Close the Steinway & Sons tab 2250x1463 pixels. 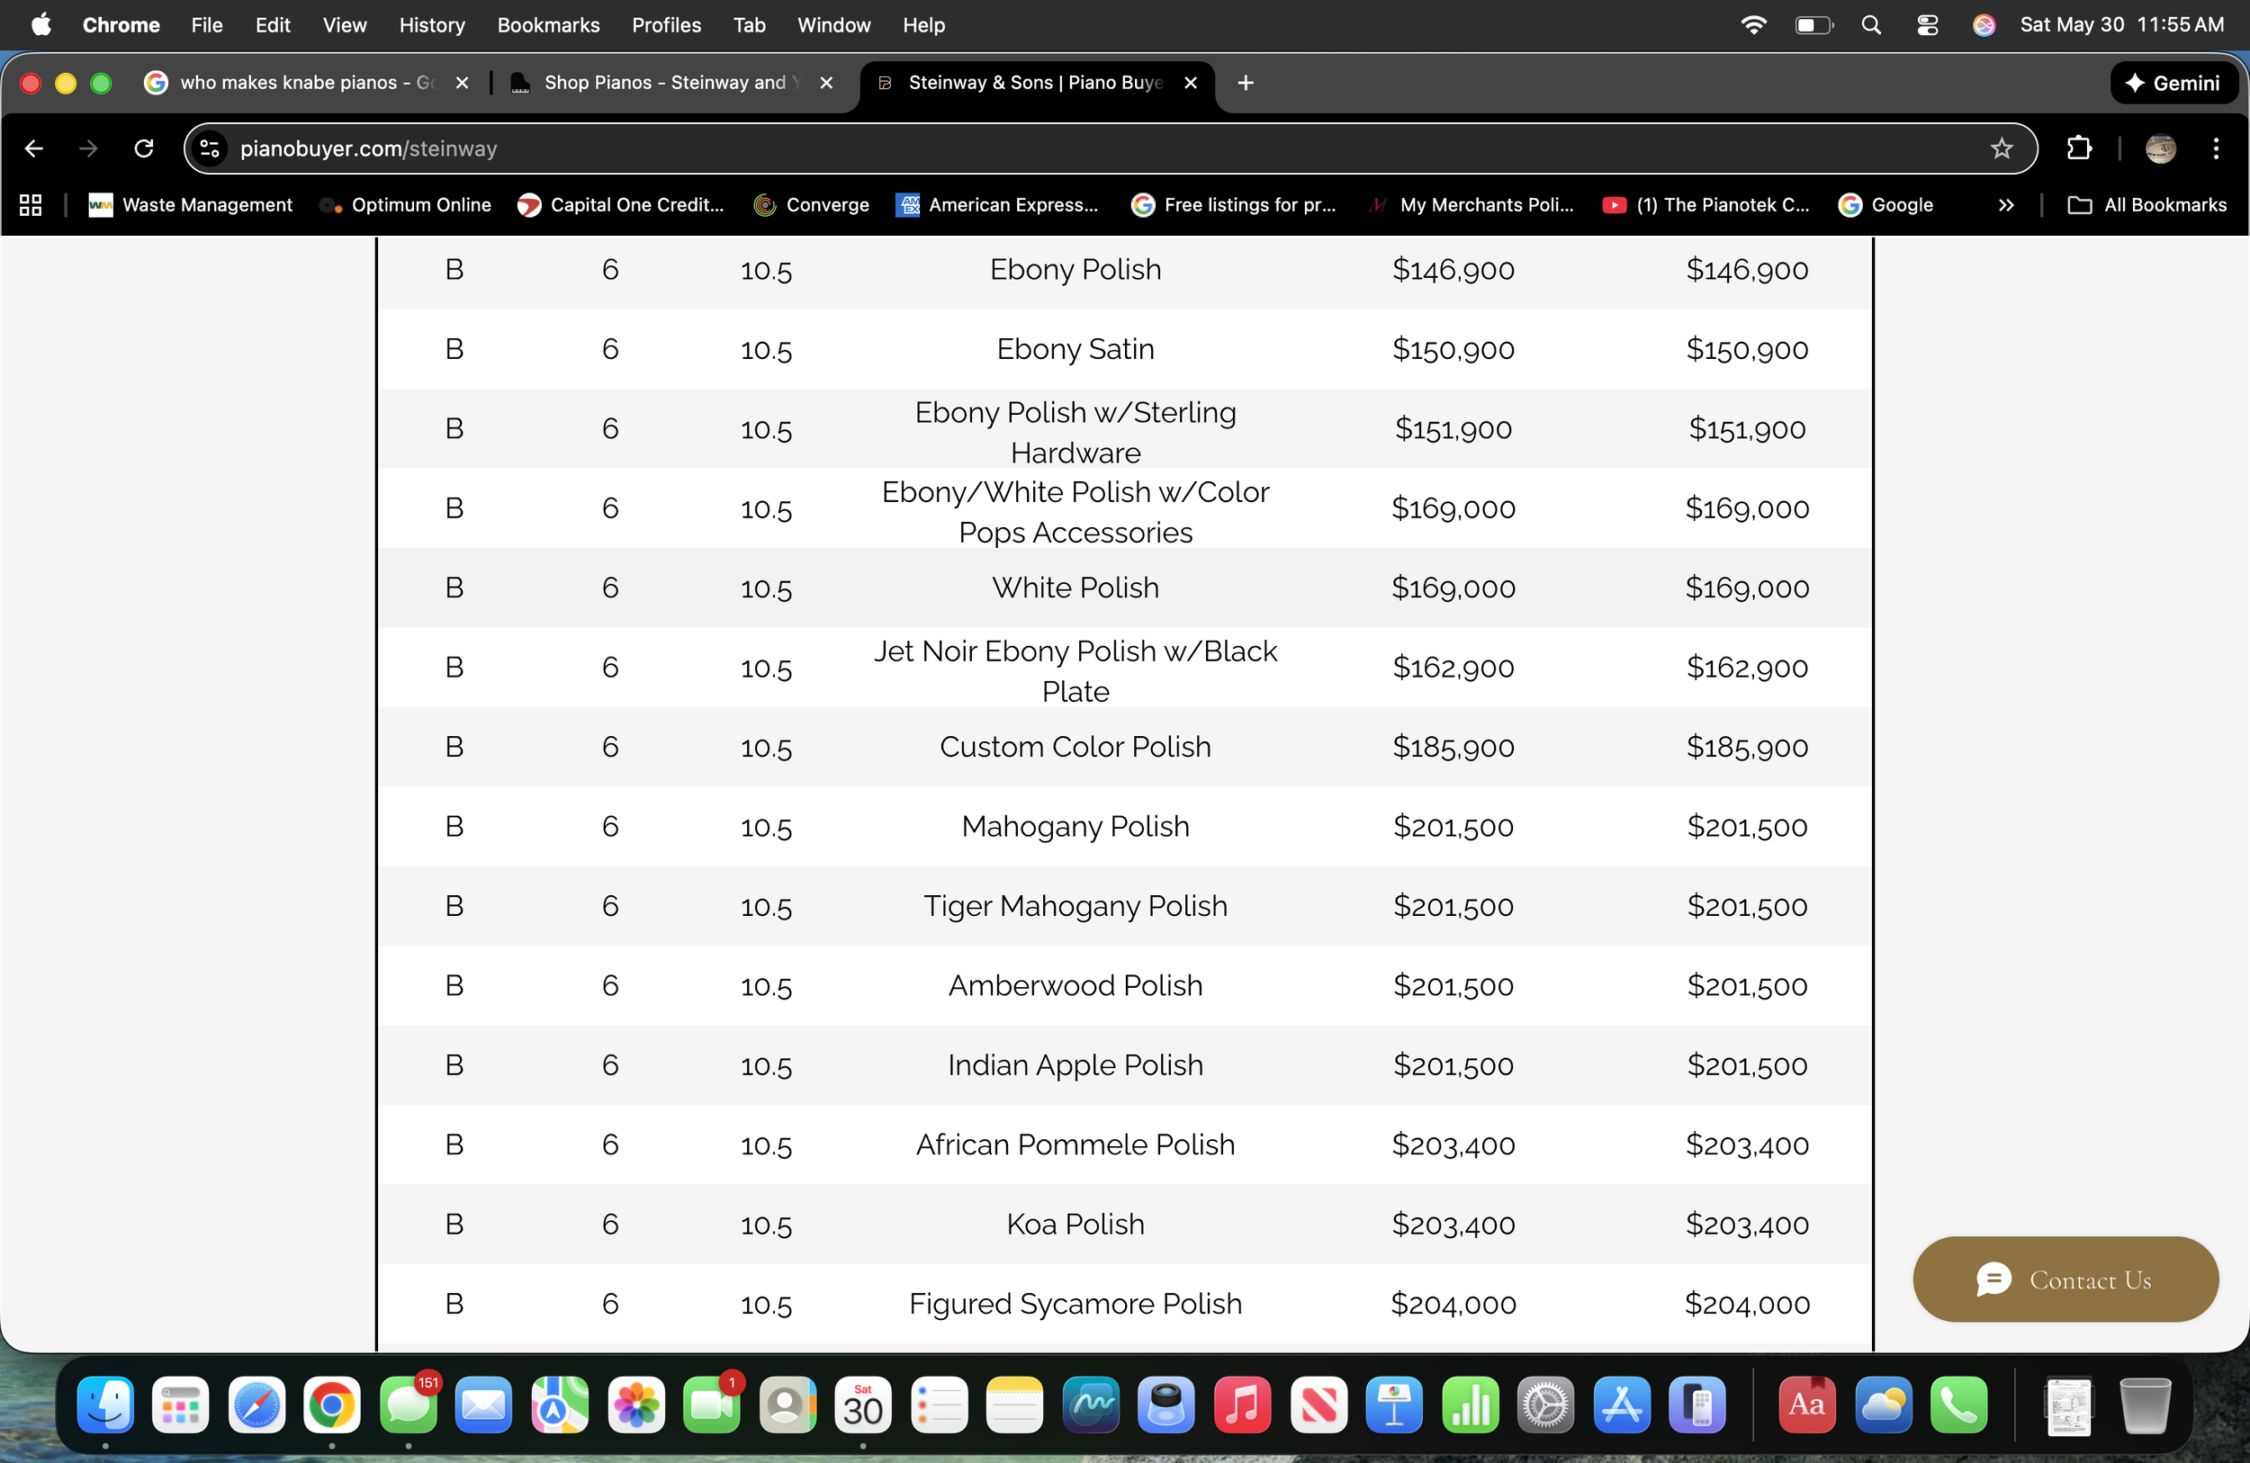tap(1190, 82)
